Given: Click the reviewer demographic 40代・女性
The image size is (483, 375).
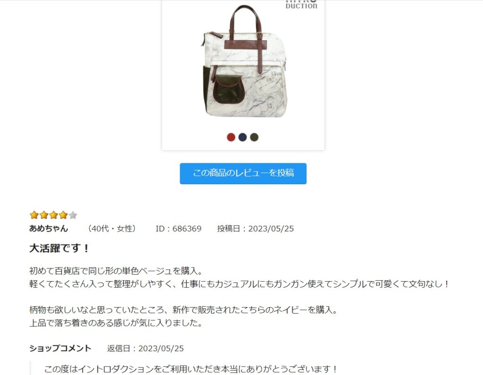Looking at the screenshot, I should click(111, 229).
